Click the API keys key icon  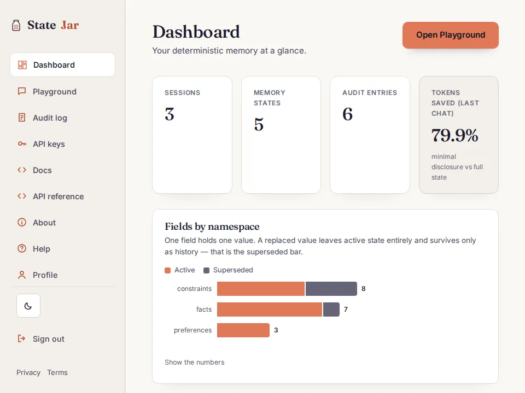click(x=22, y=144)
